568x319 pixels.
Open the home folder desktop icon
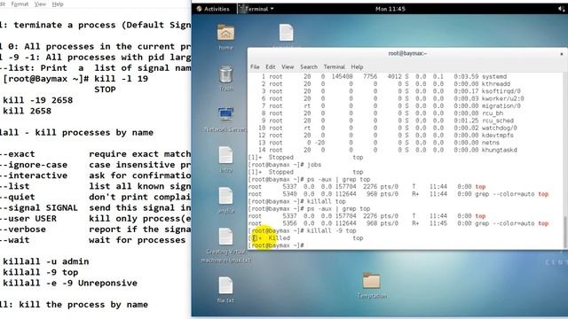pyautogui.click(x=225, y=34)
